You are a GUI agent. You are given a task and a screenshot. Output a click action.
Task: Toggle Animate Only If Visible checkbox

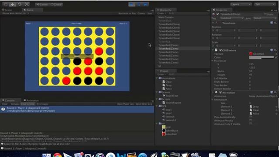coord(251,124)
